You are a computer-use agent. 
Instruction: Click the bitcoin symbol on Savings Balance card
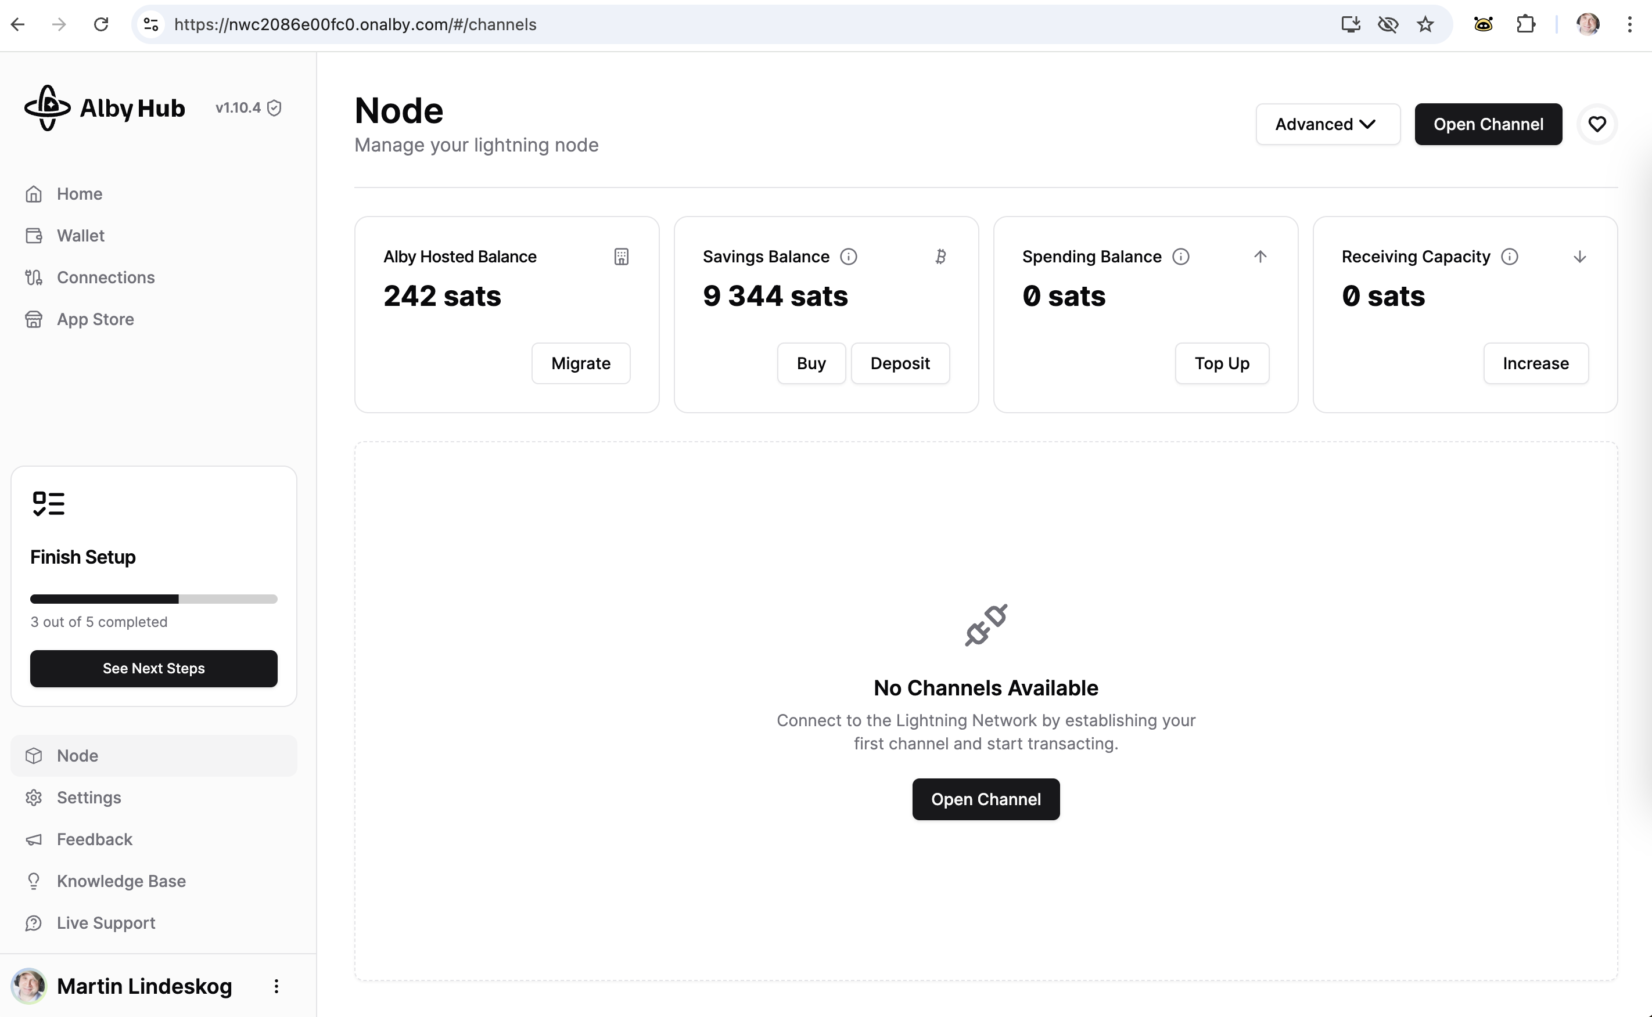pos(941,256)
